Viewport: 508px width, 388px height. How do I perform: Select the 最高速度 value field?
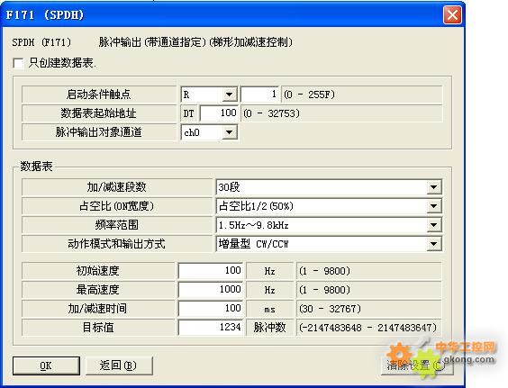(x=210, y=289)
